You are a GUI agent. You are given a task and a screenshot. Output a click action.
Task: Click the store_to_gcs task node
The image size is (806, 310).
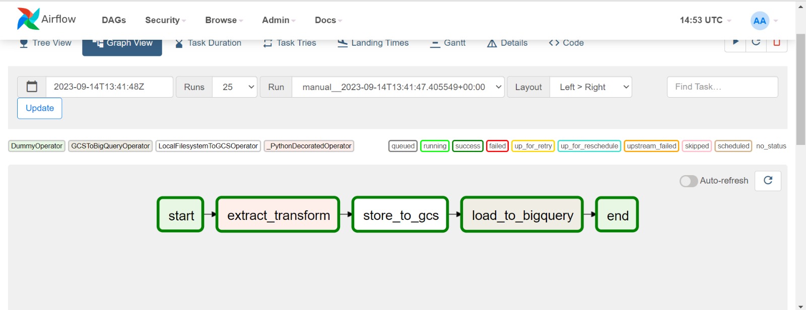400,214
